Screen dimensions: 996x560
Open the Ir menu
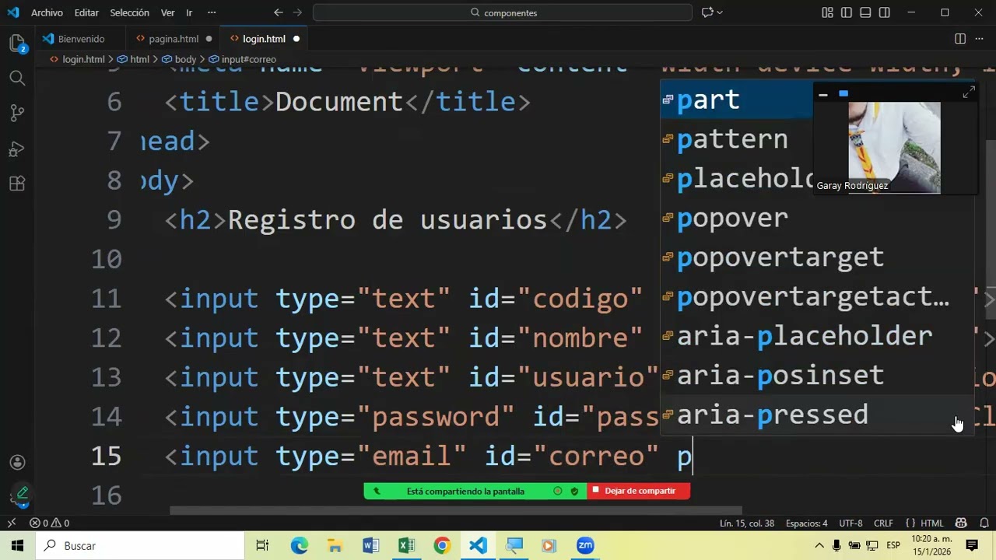click(189, 12)
